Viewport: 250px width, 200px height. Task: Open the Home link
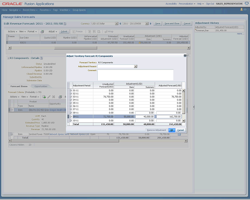pyautogui.click(x=4, y=10)
